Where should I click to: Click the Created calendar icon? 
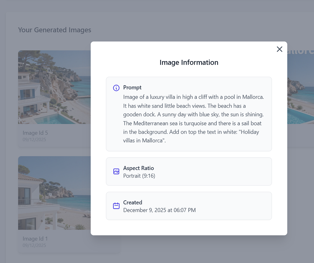(x=116, y=206)
